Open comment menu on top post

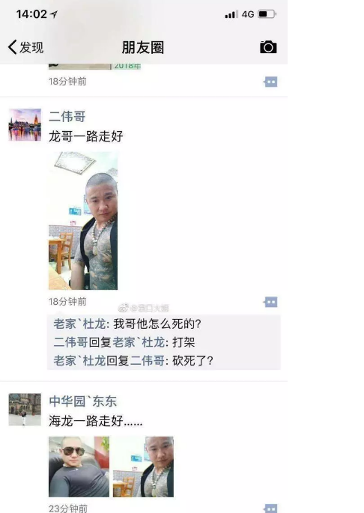click(270, 82)
